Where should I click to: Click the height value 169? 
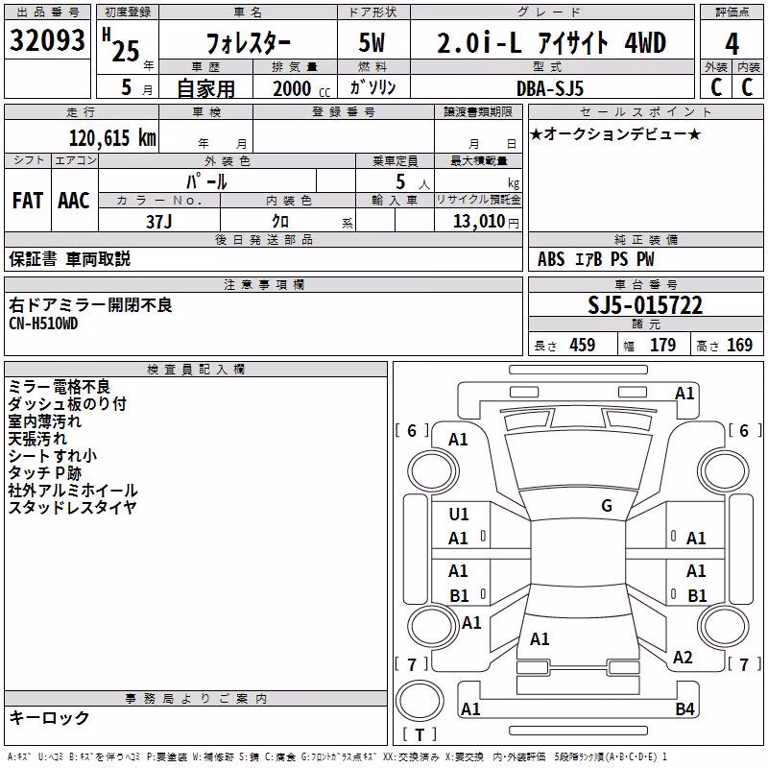tap(739, 345)
